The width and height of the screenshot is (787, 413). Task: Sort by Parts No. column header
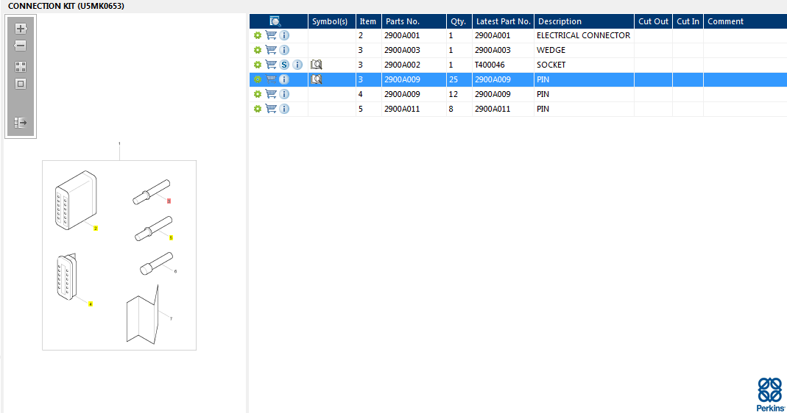coord(414,21)
